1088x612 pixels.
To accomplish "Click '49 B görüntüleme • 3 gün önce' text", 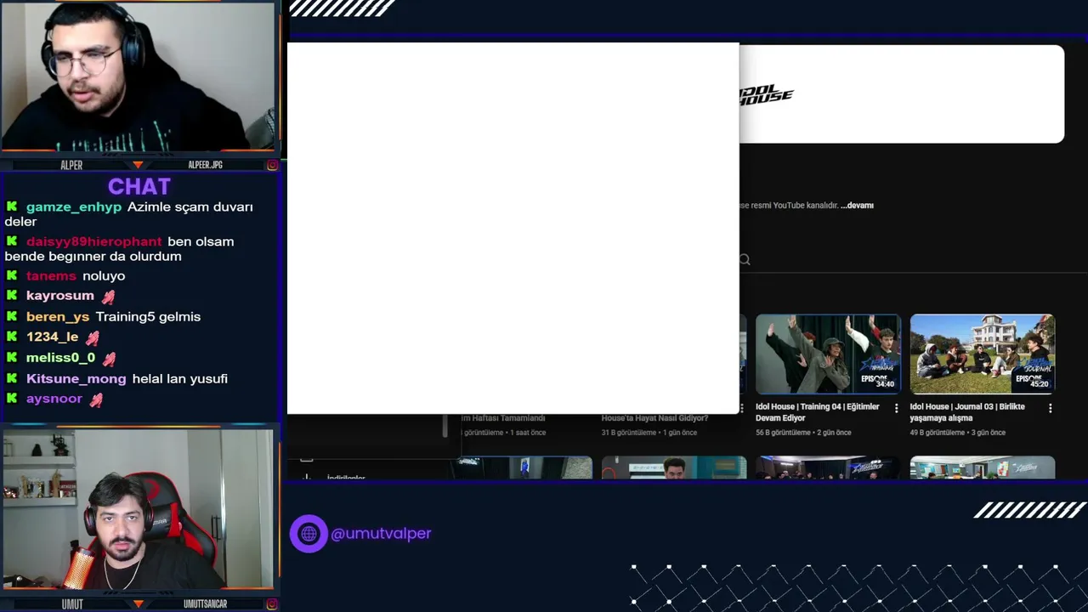I will tap(958, 433).
